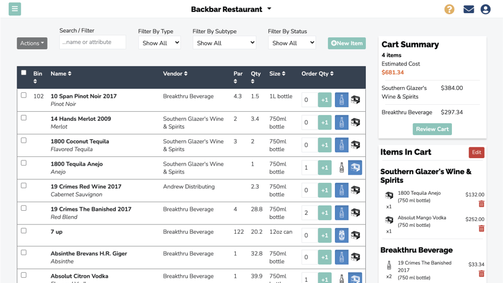Check the 14 Hands Merlot 2009 row
This screenshot has height=283, width=503.
coord(24,118)
